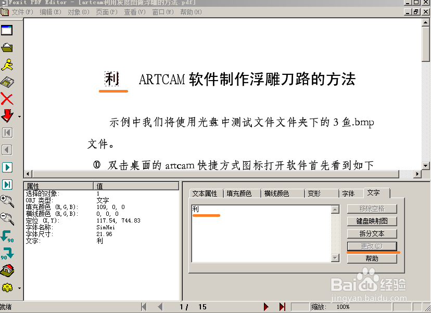The width and height of the screenshot is (431, 313).
Task: Open the 文件(F) menu
Action: 22,12
